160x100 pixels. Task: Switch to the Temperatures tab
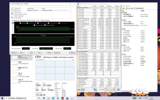pos(15,20)
